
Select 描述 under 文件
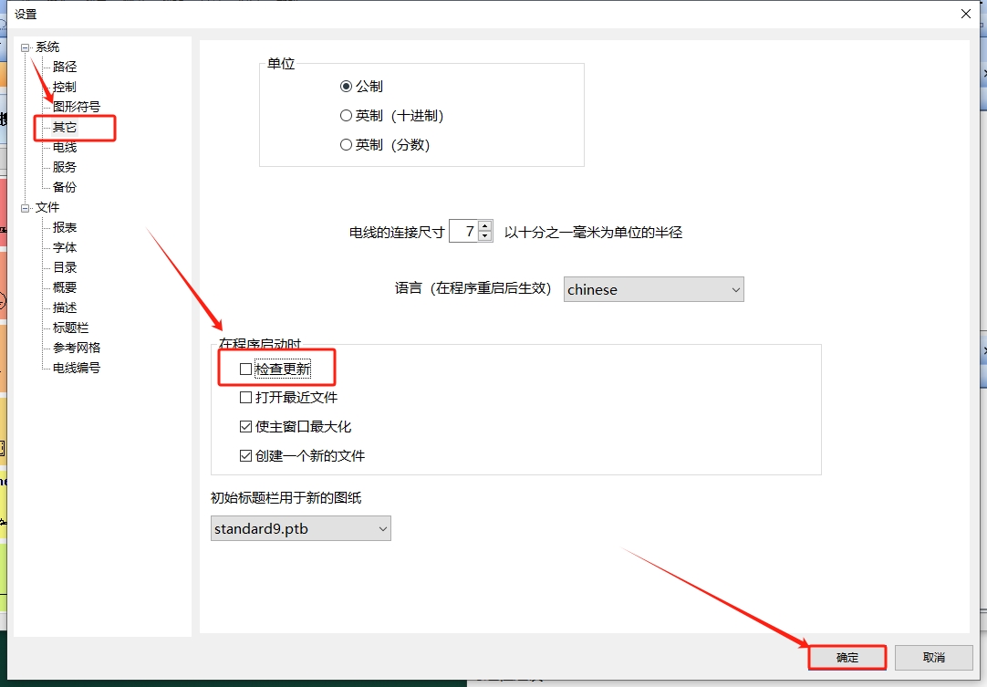(x=64, y=308)
